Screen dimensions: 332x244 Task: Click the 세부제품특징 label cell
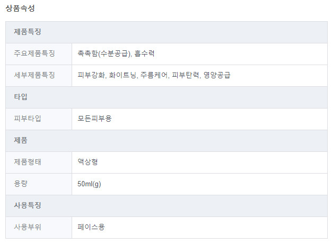[x=39, y=76]
